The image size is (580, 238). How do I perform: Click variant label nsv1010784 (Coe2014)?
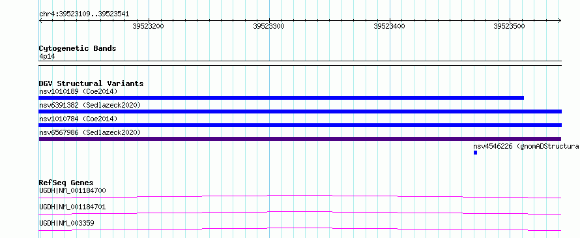click(78, 119)
